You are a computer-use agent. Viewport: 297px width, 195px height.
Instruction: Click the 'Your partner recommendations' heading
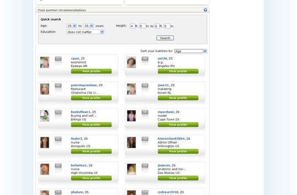pyautogui.click(x=62, y=10)
